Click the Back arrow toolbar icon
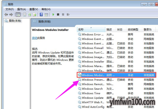Image resolution: width=158 pixels, height=109 pixels. [6, 15]
